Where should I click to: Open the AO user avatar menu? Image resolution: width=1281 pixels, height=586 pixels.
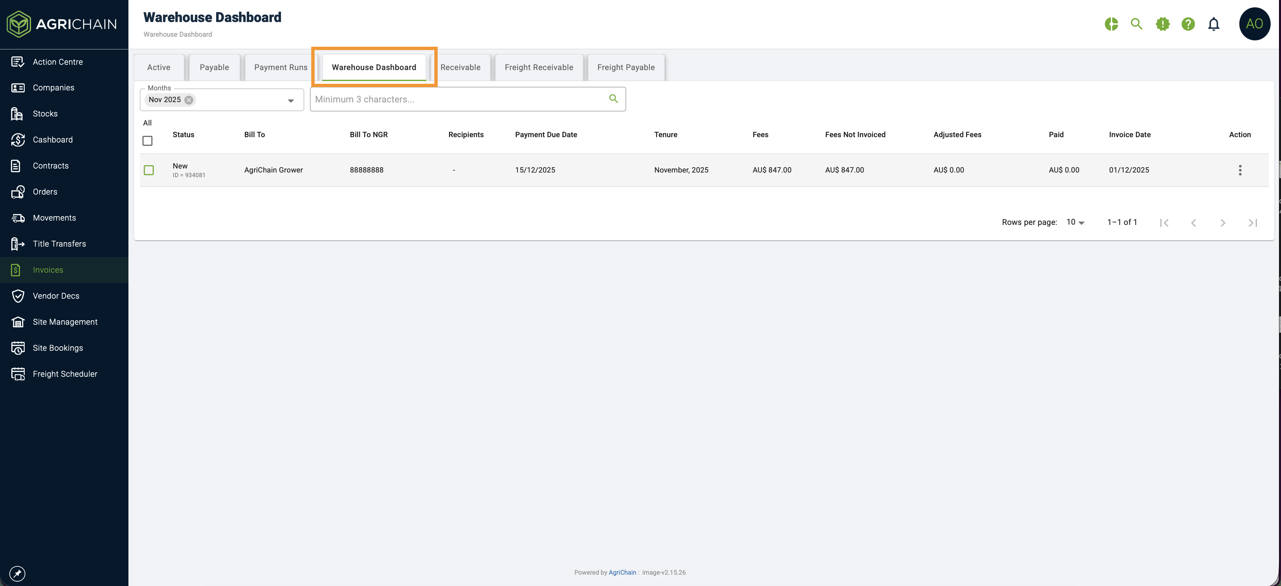tap(1254, 24)
